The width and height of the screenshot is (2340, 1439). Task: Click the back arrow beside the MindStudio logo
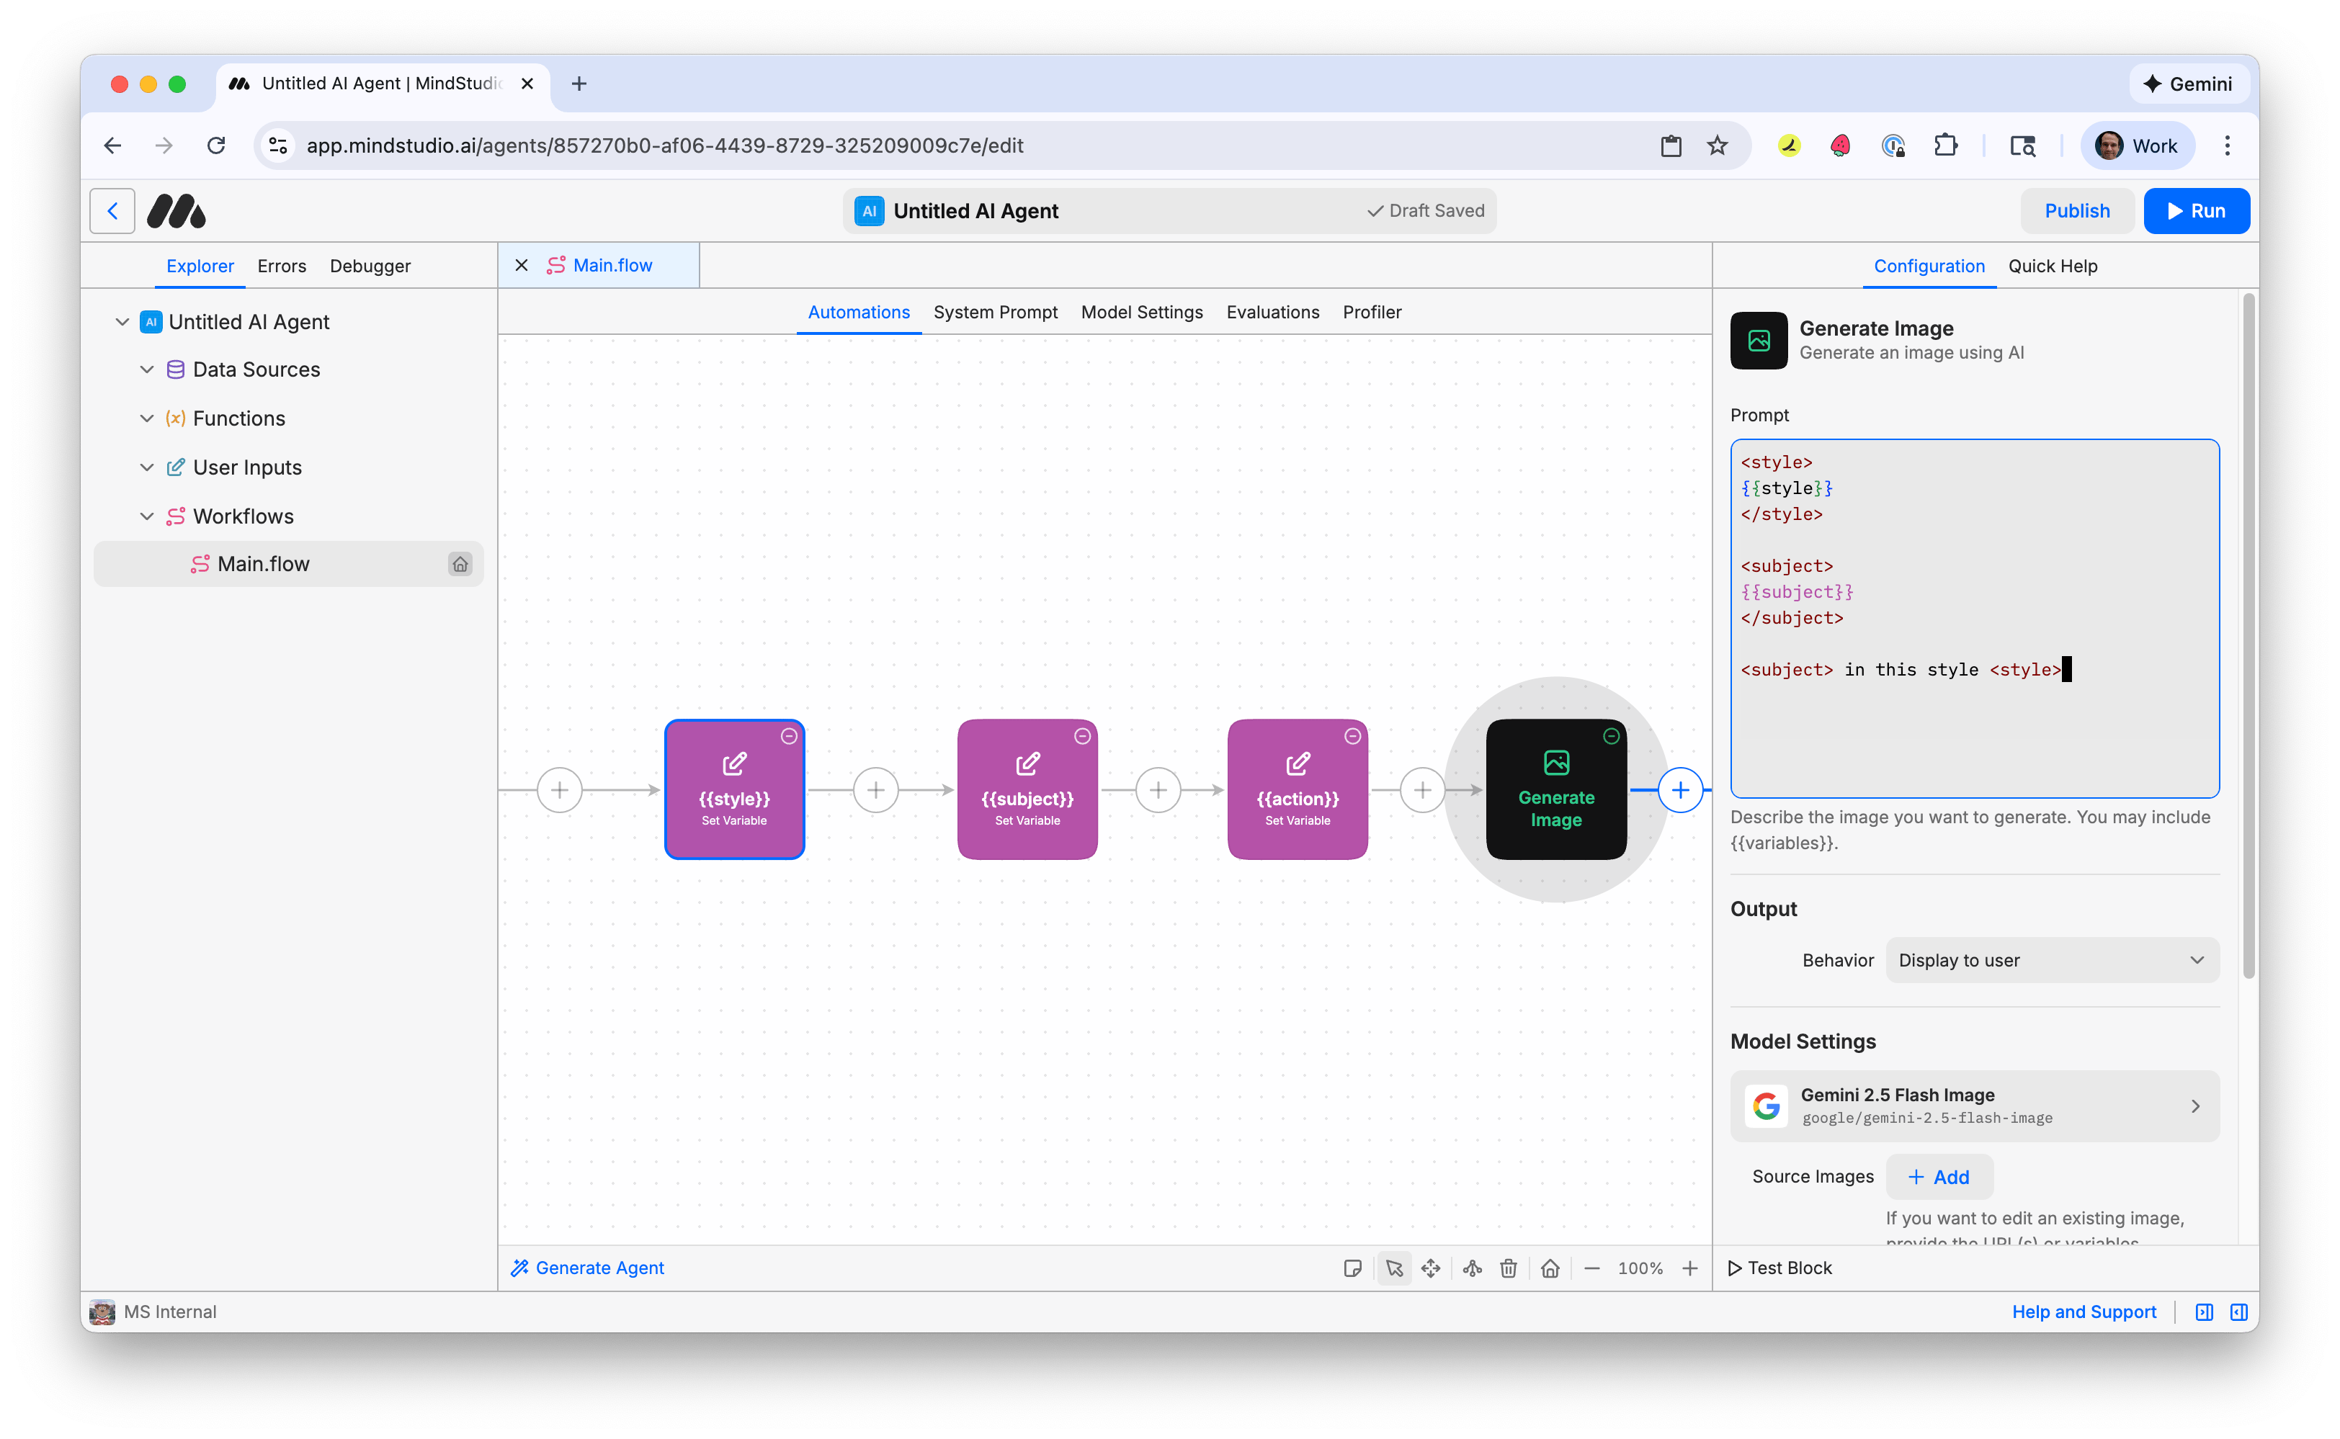point(112,210)
